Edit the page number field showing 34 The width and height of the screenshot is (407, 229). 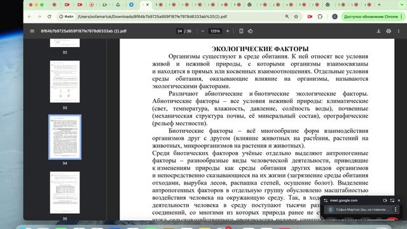179,31
